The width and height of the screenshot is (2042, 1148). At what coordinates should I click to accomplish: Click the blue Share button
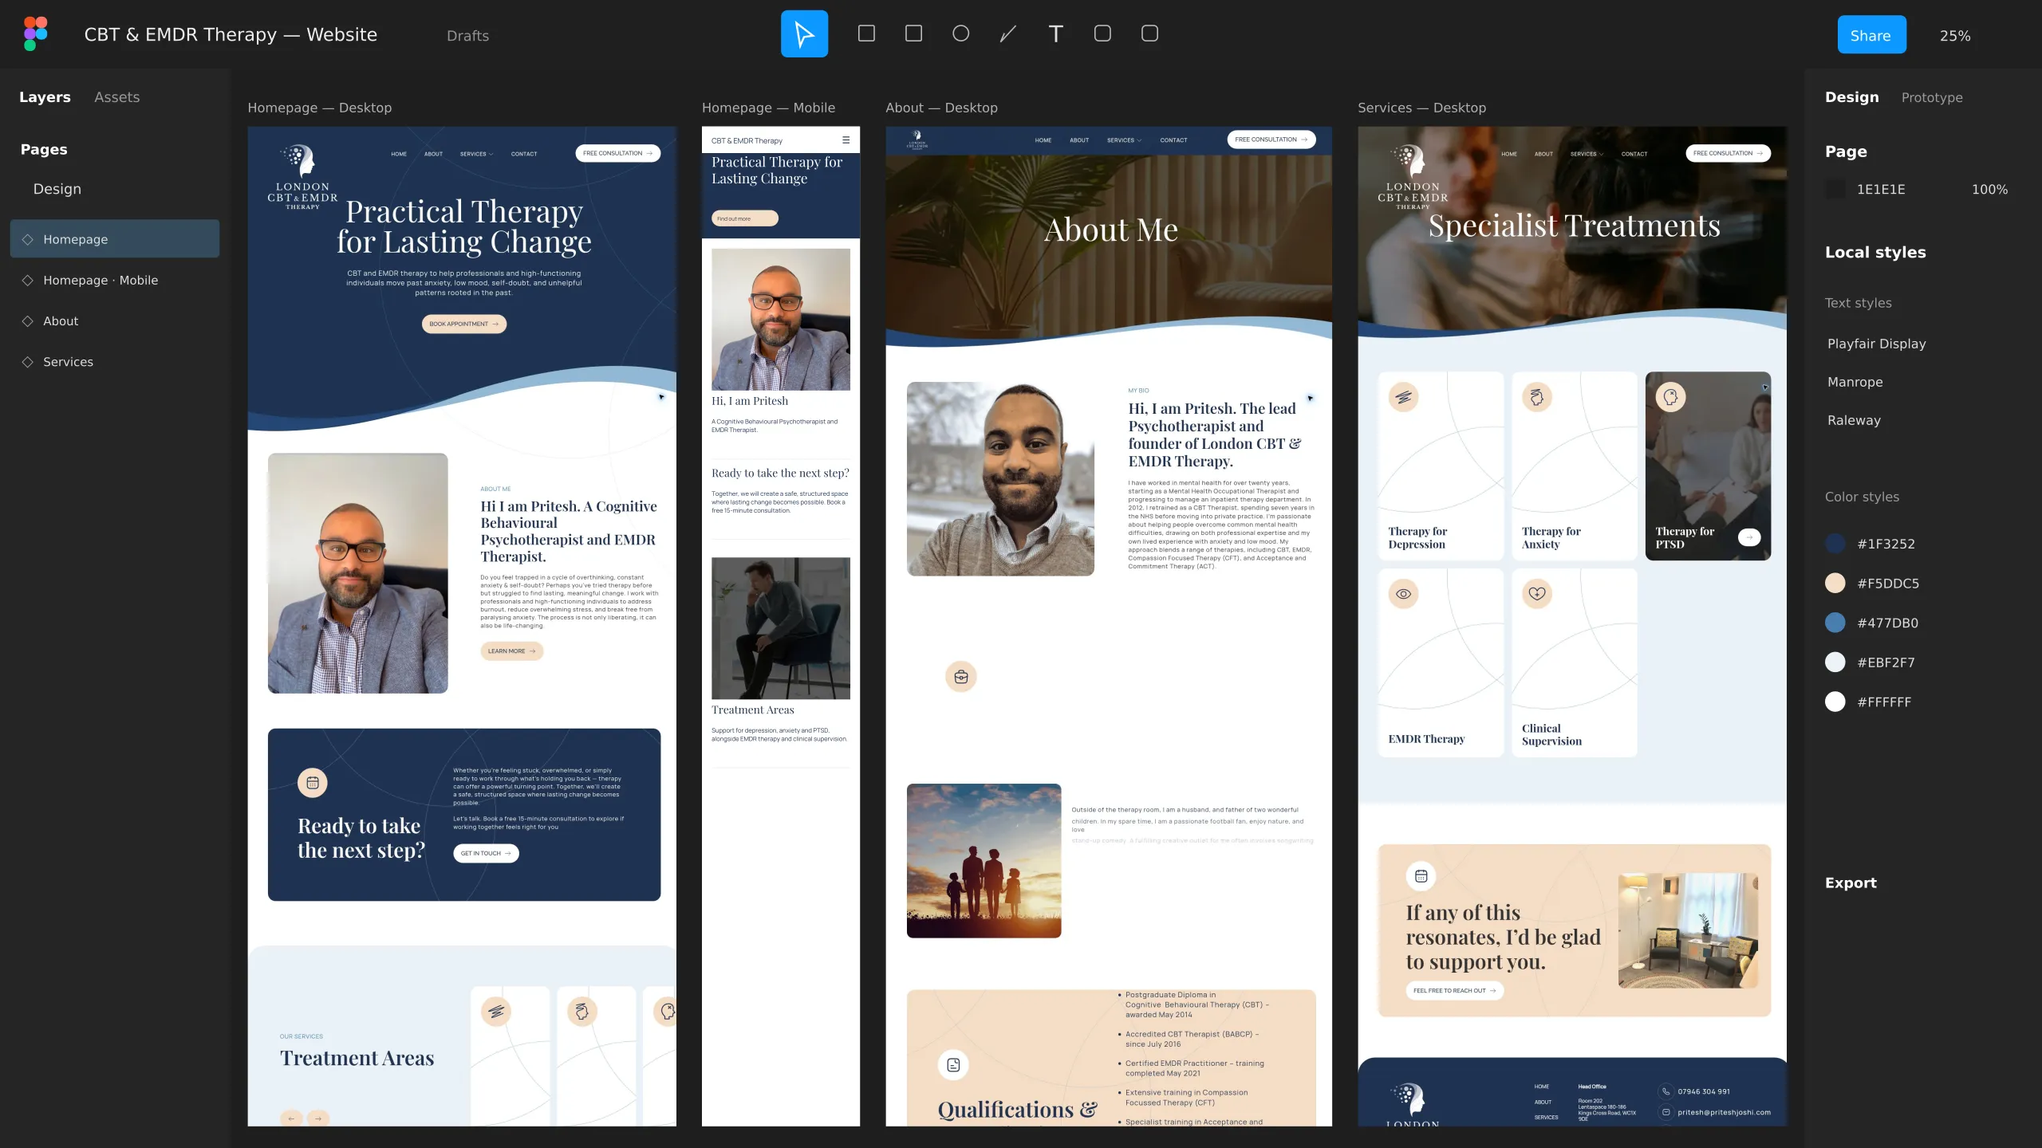click(x=1871, y=34)
